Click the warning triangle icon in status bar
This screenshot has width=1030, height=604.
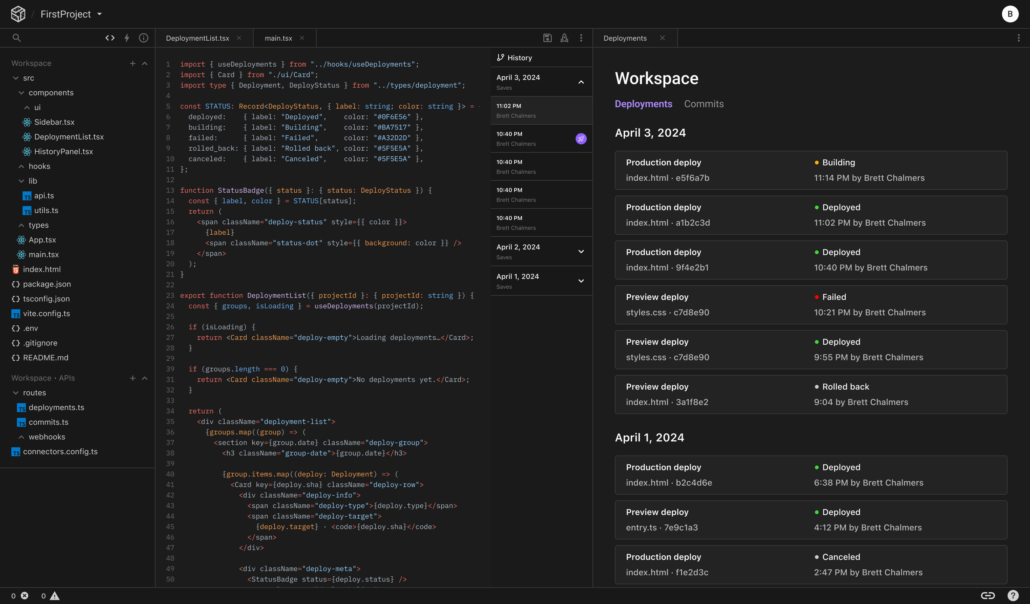(x=55, y=596)
